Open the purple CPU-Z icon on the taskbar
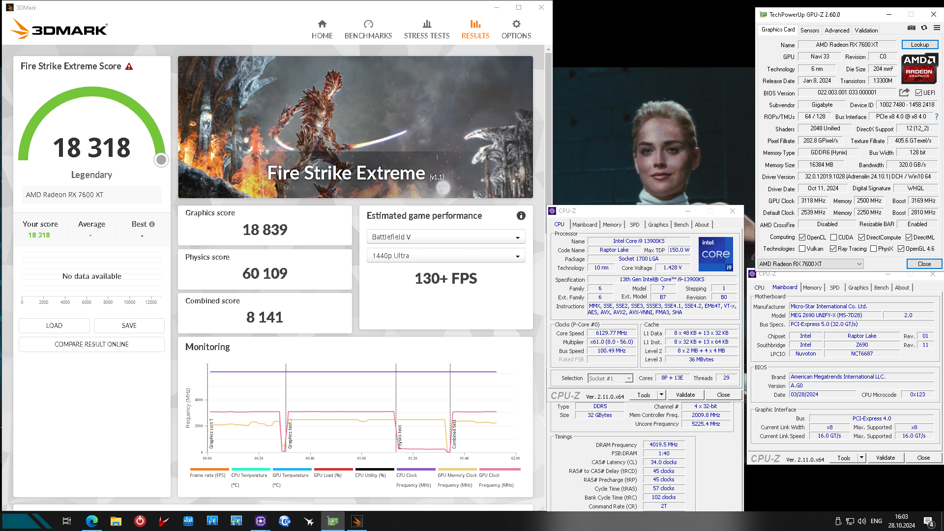This screenshot has width=944, height=531. 261,521
